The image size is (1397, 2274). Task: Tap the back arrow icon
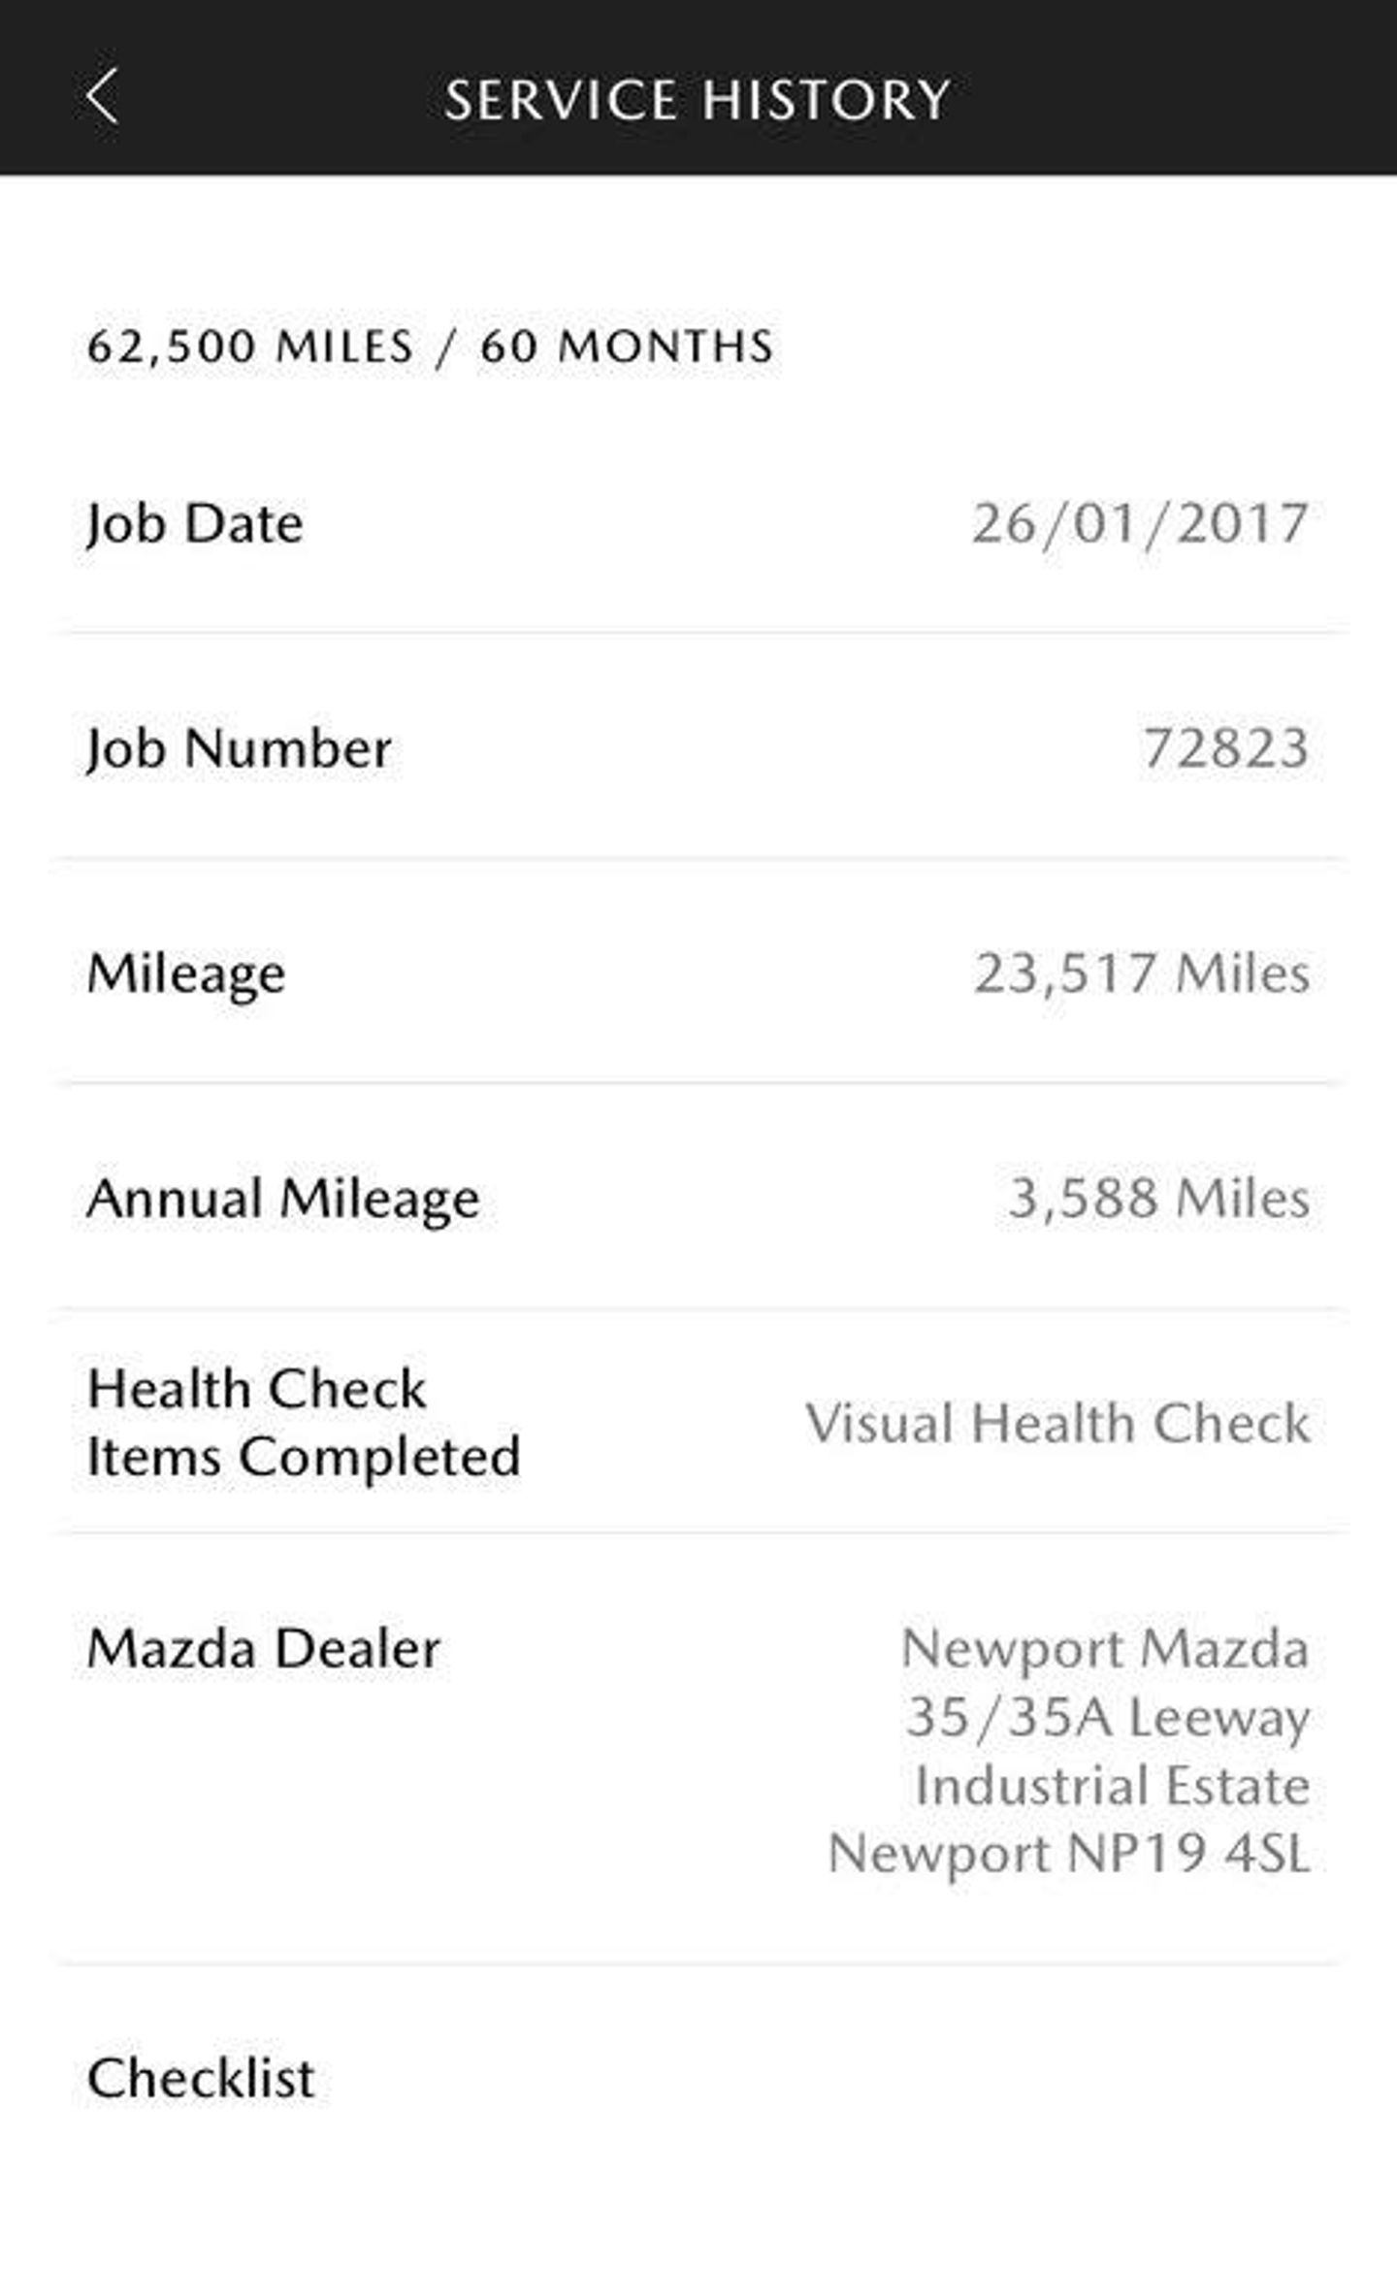pyautogui.click(x=102, y=96)
